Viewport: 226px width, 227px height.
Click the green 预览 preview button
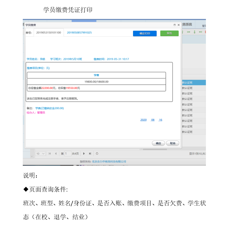[169, 33]
